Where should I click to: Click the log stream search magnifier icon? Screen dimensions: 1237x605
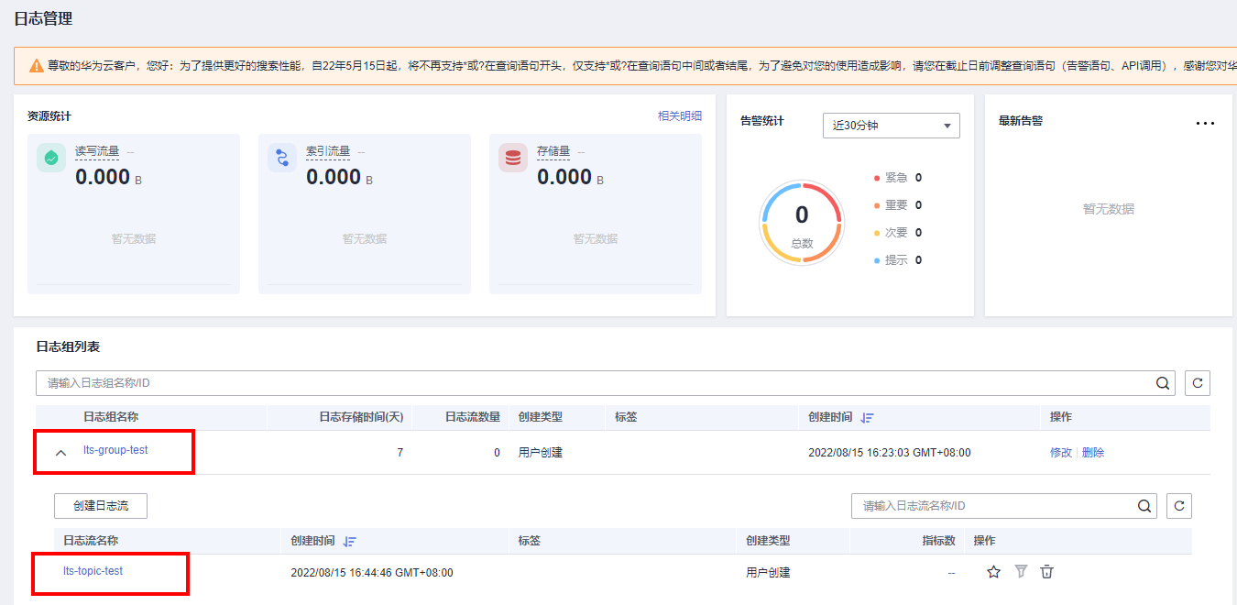pos(1144,506)
